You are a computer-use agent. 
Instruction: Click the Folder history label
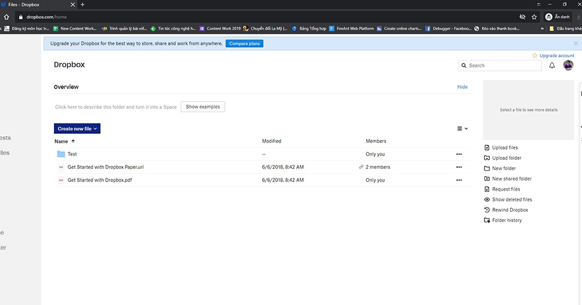click(x=507, y=220)
